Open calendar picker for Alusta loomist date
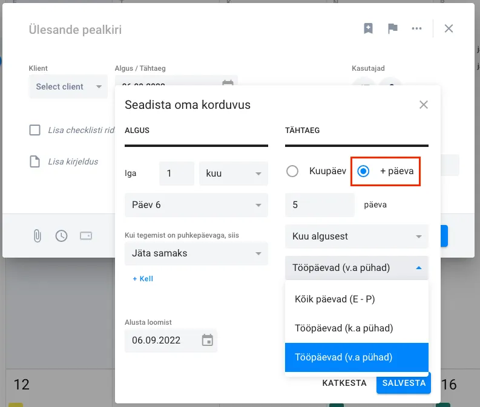This screenshot has width=480, height=407. tap(208, 340)
